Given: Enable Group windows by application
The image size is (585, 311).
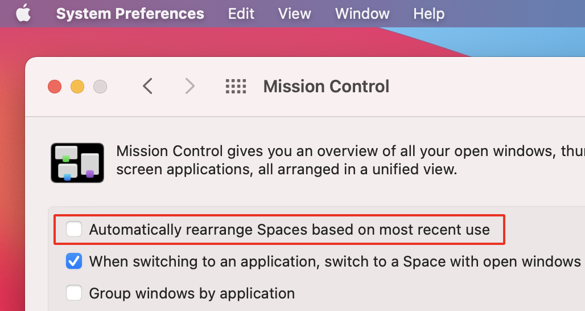Looking at the screenshot, I should 74,293.
